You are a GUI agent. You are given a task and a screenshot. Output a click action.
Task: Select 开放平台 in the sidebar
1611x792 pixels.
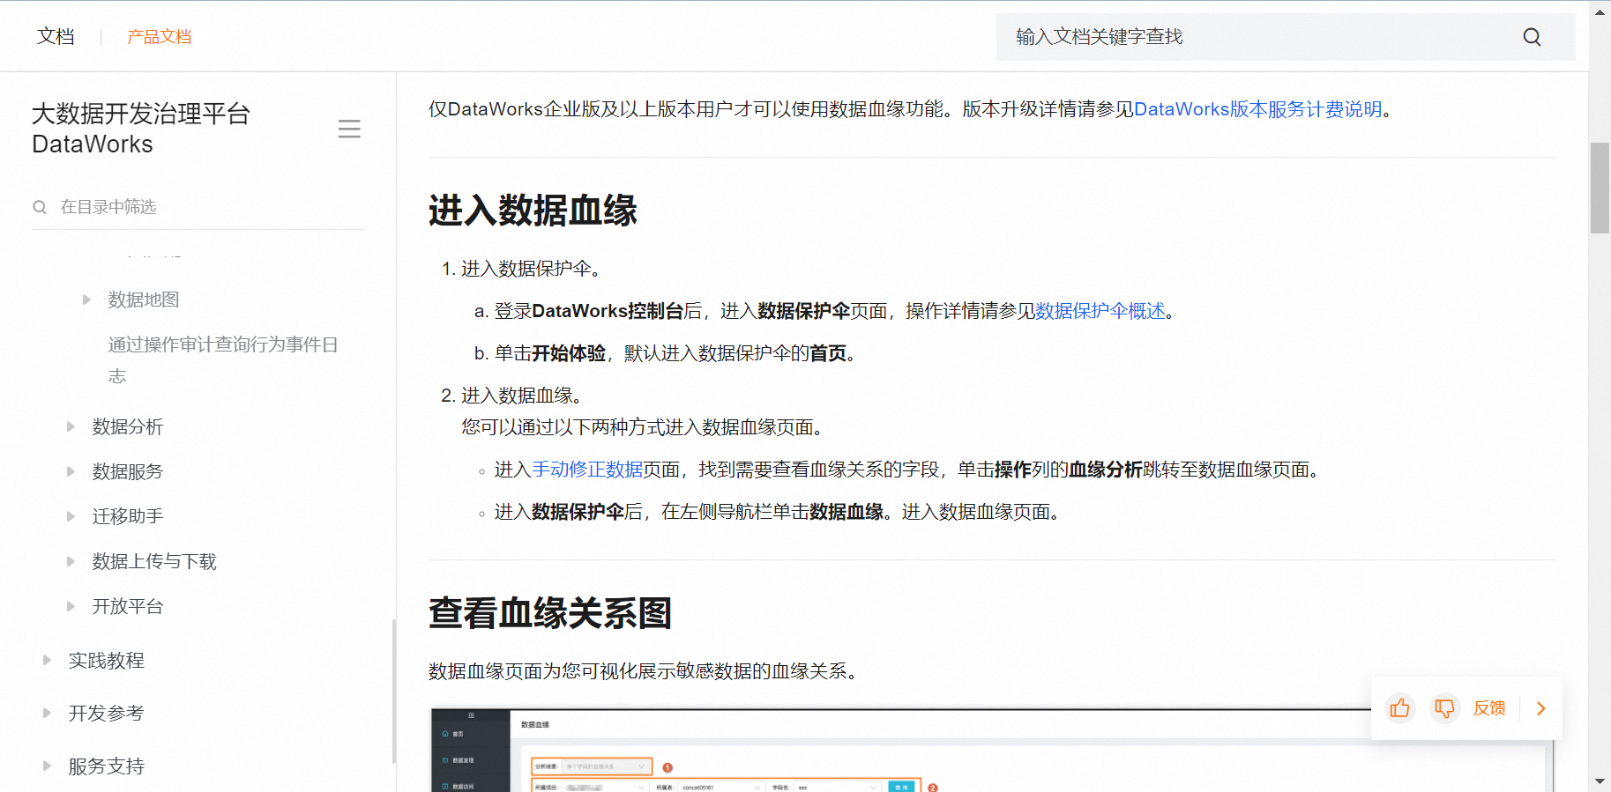click(128, 606)
